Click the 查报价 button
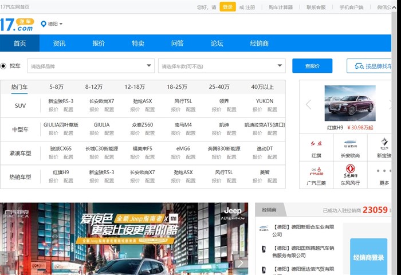Screen dimensions: 401x275 pyautogui.click(x=312, y=66)
